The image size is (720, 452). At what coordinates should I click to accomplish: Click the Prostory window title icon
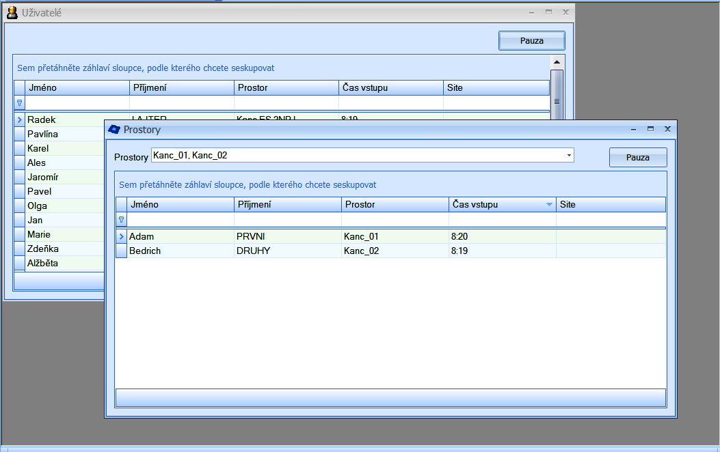pos(114,129)
